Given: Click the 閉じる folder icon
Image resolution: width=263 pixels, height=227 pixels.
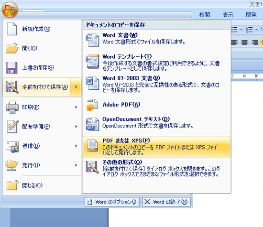Looking at the screenshot, I should point(12,185).
